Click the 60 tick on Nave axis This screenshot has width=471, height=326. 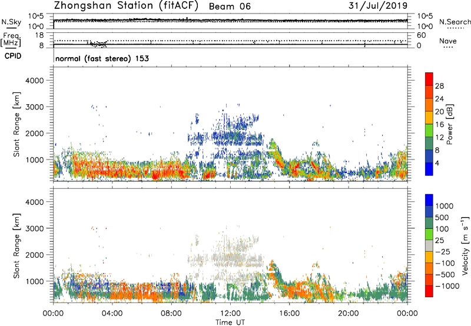(x=421, y=35)
